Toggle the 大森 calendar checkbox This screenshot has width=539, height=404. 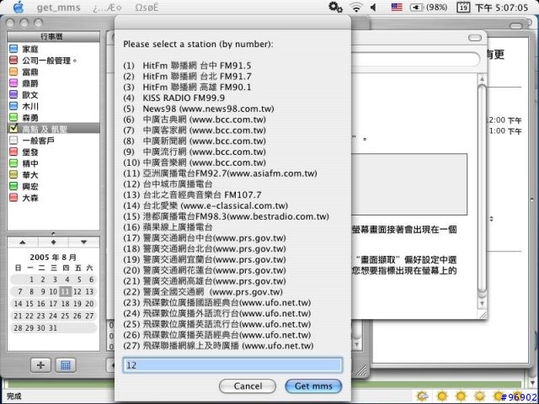(x=13, y=198)
